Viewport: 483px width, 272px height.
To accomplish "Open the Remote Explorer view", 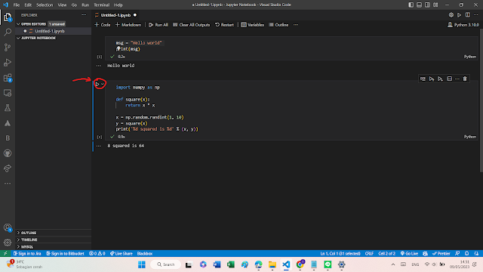I will [x=8, y=93].
